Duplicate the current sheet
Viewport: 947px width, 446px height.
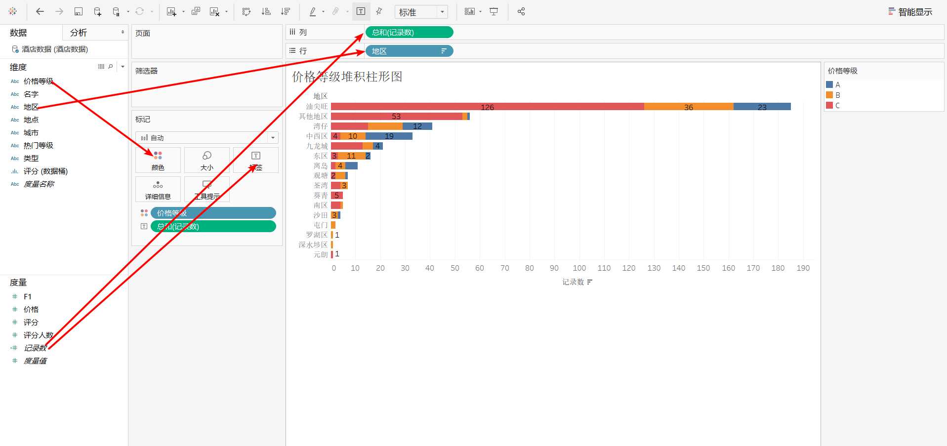point(196,11)
